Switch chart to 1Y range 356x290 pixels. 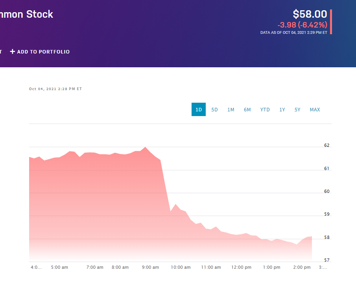click(x=282, y=109)
